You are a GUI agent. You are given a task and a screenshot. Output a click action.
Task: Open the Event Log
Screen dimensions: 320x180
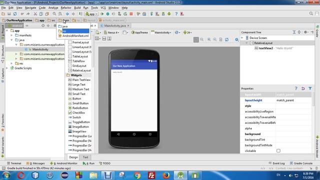[276, 163]
